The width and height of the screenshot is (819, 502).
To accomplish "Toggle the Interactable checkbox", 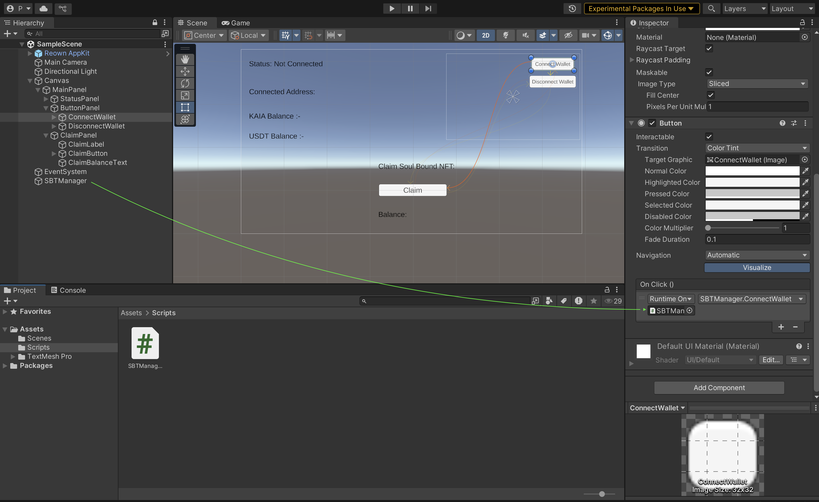I will coord(709,137).
